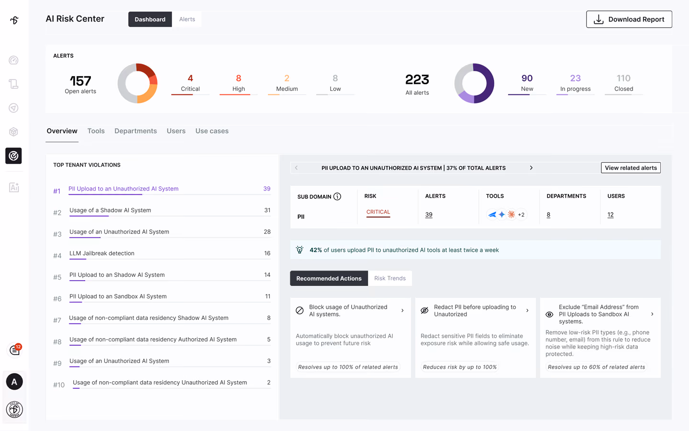Click the Download Report button
Image resolution: width=689 pixels, height=431 pixels.
[x=629, y=19]
